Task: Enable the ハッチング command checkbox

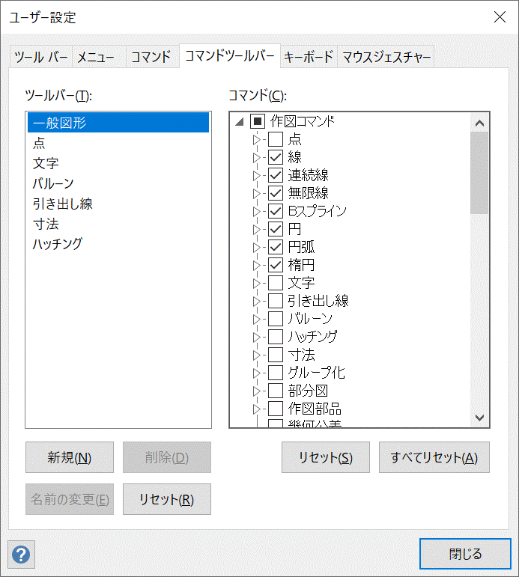Action: [276, 337]
